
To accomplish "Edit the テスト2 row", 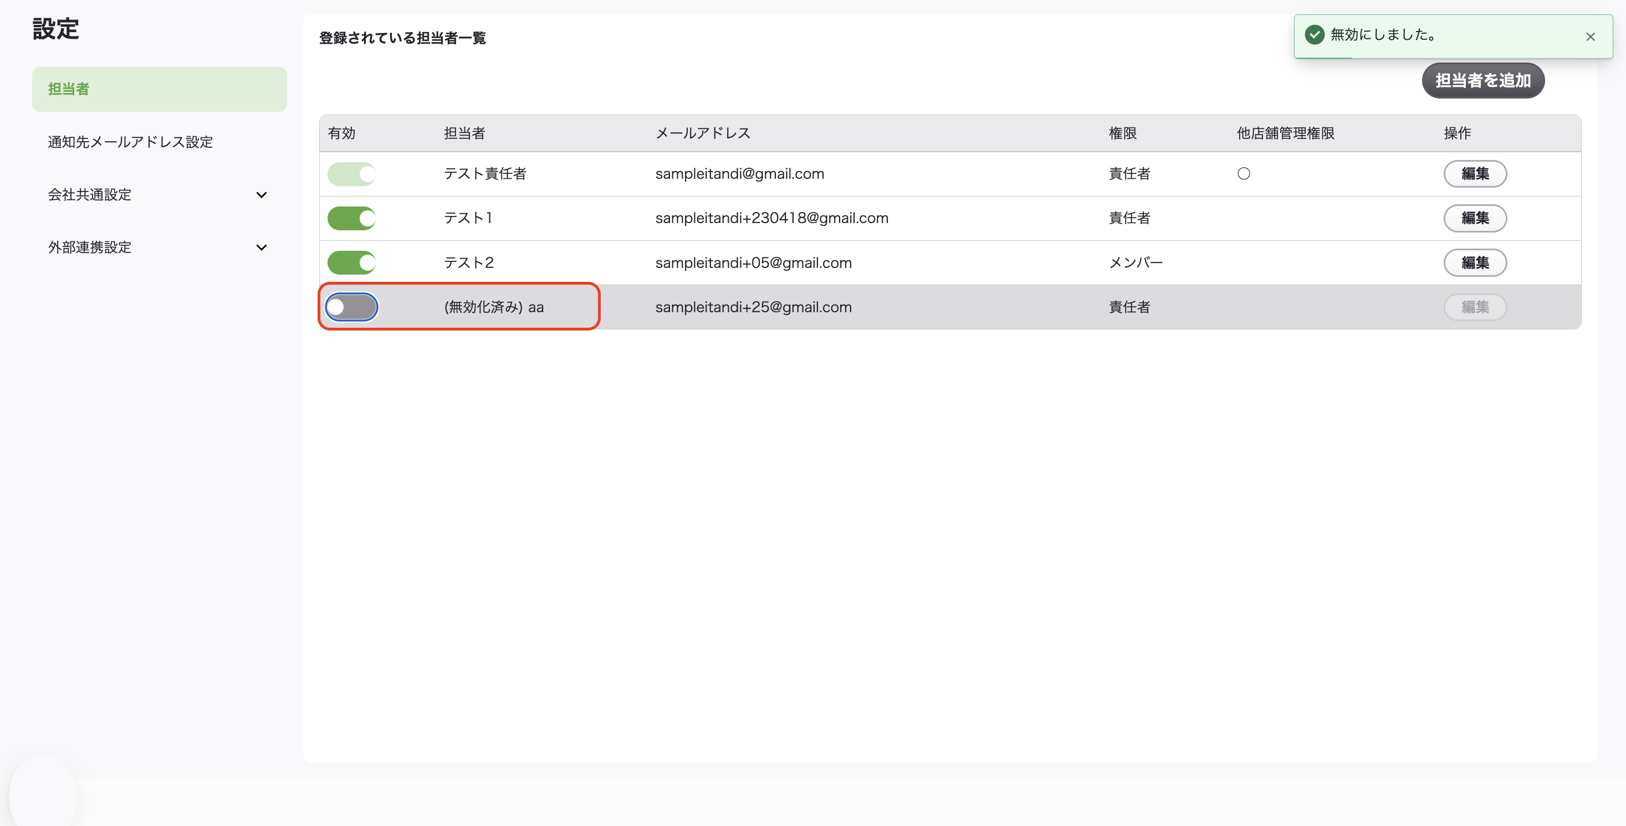I will [1475, 262].
